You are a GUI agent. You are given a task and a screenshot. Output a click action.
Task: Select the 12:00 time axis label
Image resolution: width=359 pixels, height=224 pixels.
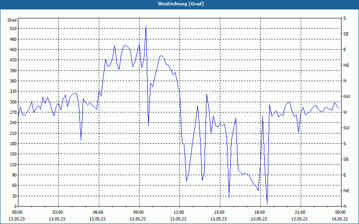(178, 212)
